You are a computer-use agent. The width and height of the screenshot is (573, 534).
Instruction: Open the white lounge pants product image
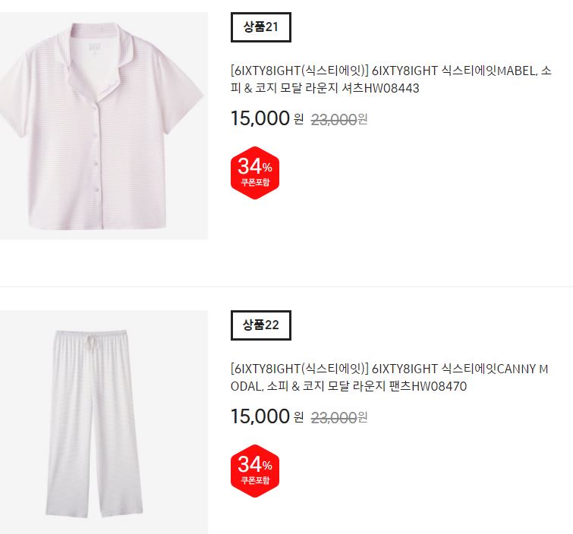tap(104, 422)
